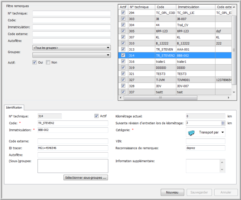Click the VIN text field
Screen dimensions: 241x200
pyautogui.click(x=205, y=141)
